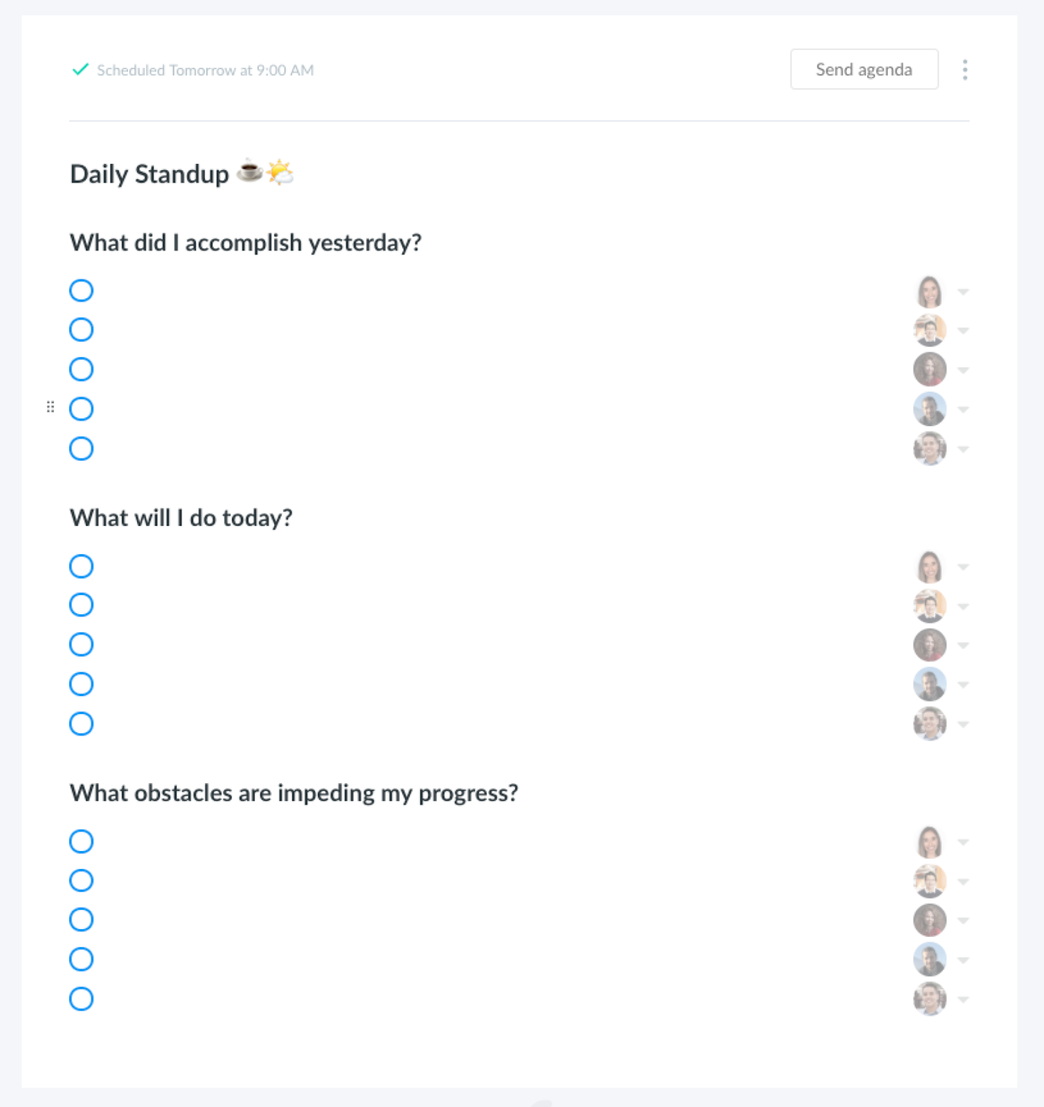Click fourth avatar in obstacles section
The height and width of the screenshot is (1107, 1044).
930,960
